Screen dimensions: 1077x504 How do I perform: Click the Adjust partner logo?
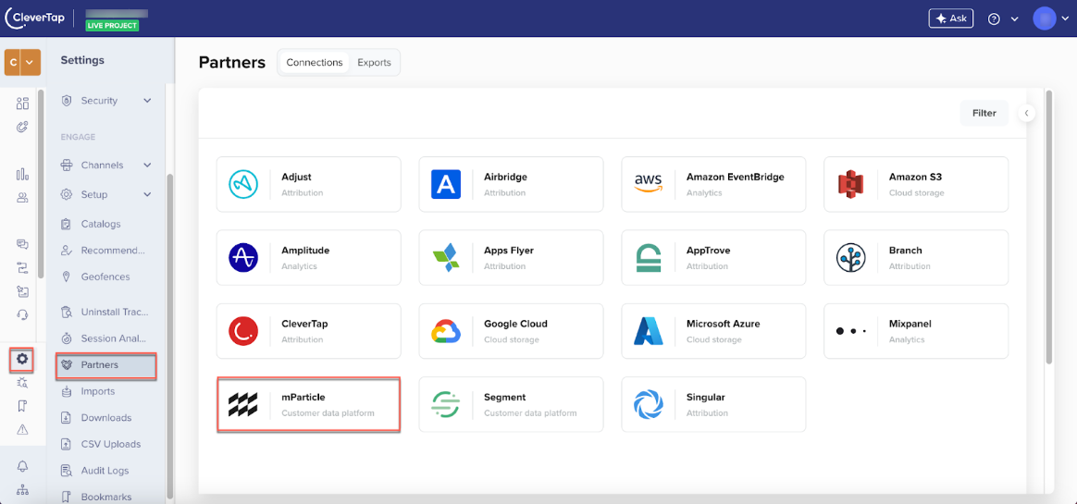[243, 184]
